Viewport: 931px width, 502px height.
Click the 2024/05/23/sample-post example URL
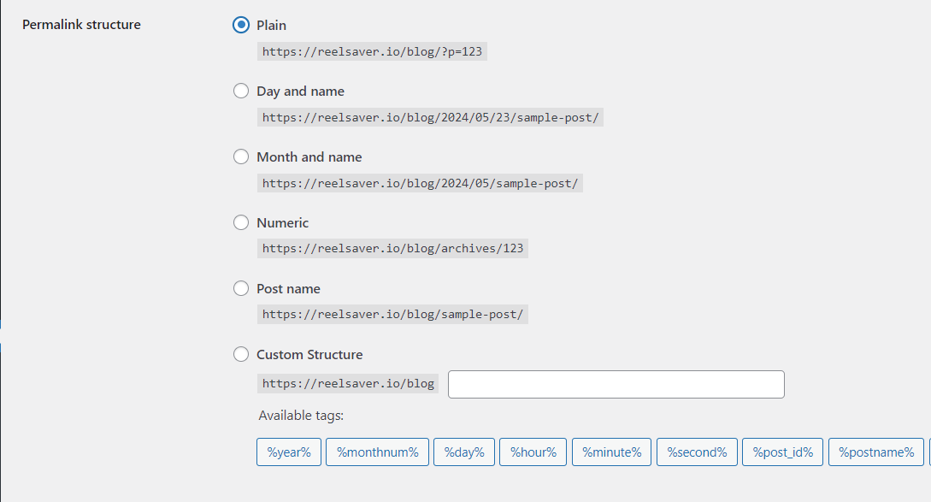[430, 117]
